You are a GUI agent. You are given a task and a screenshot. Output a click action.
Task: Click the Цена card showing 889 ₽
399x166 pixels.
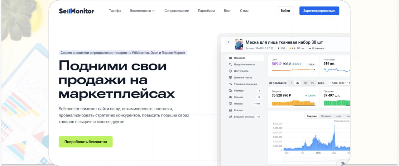293,66
